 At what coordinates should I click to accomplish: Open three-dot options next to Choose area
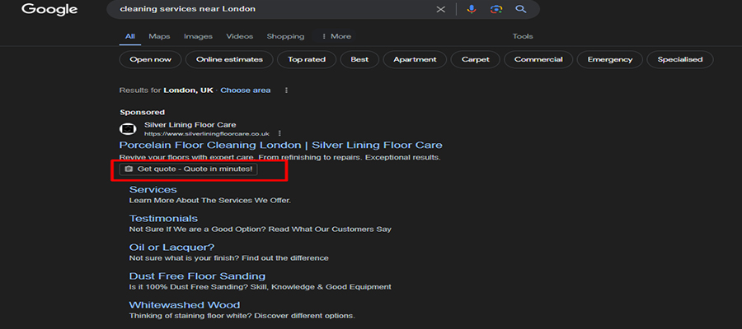(286, 90)
